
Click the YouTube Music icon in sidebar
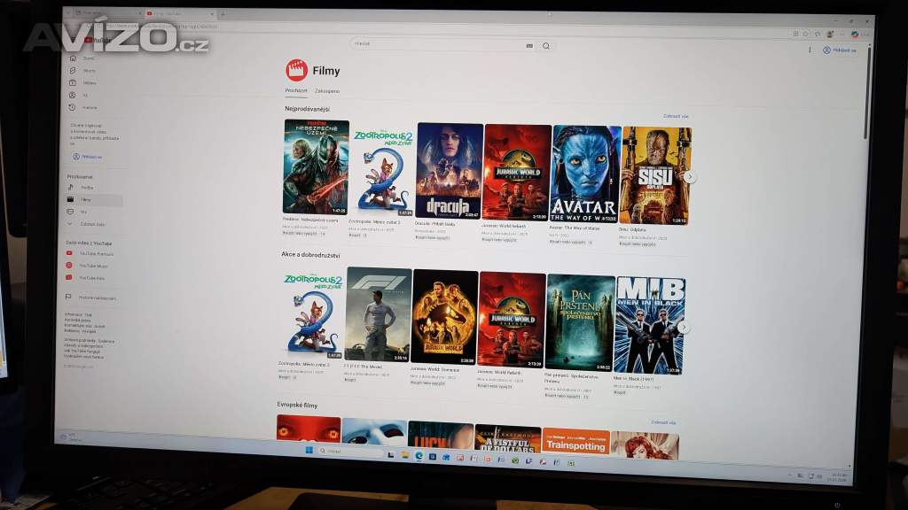[69, 266]
